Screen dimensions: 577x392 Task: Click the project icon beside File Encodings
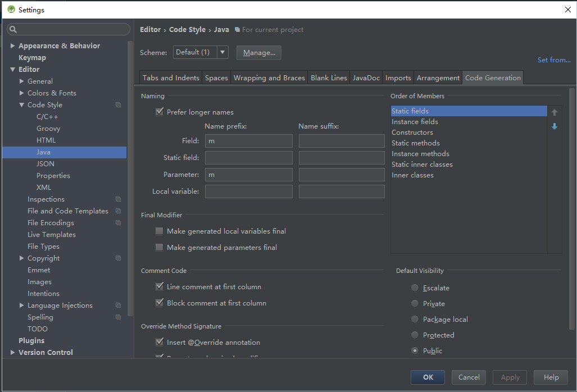[x=119, y=223]
